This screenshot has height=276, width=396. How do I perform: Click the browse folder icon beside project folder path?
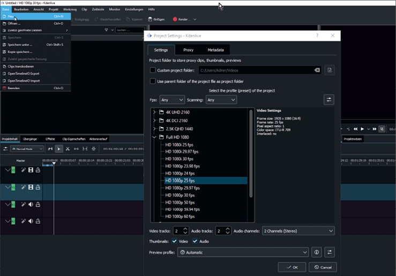[329, 70]
